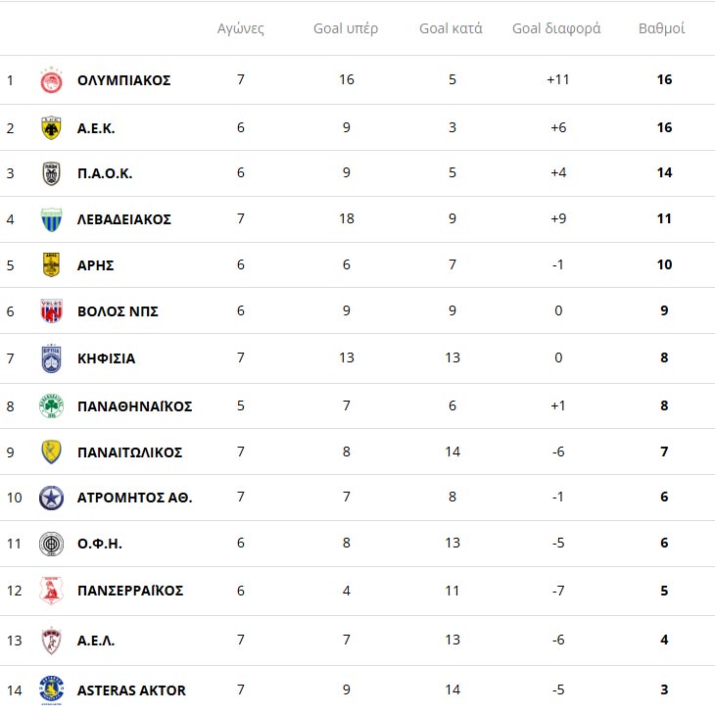Click the Olympiacos club crest icon
Image resolution: width=715 pixels, height=713 pixels.
click(51, 80)
